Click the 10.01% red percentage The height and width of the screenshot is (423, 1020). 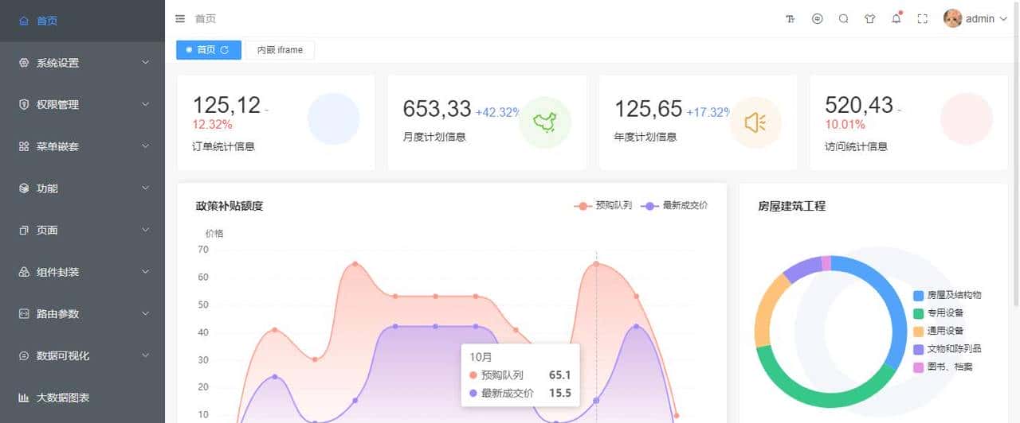(x=845, y=125)
